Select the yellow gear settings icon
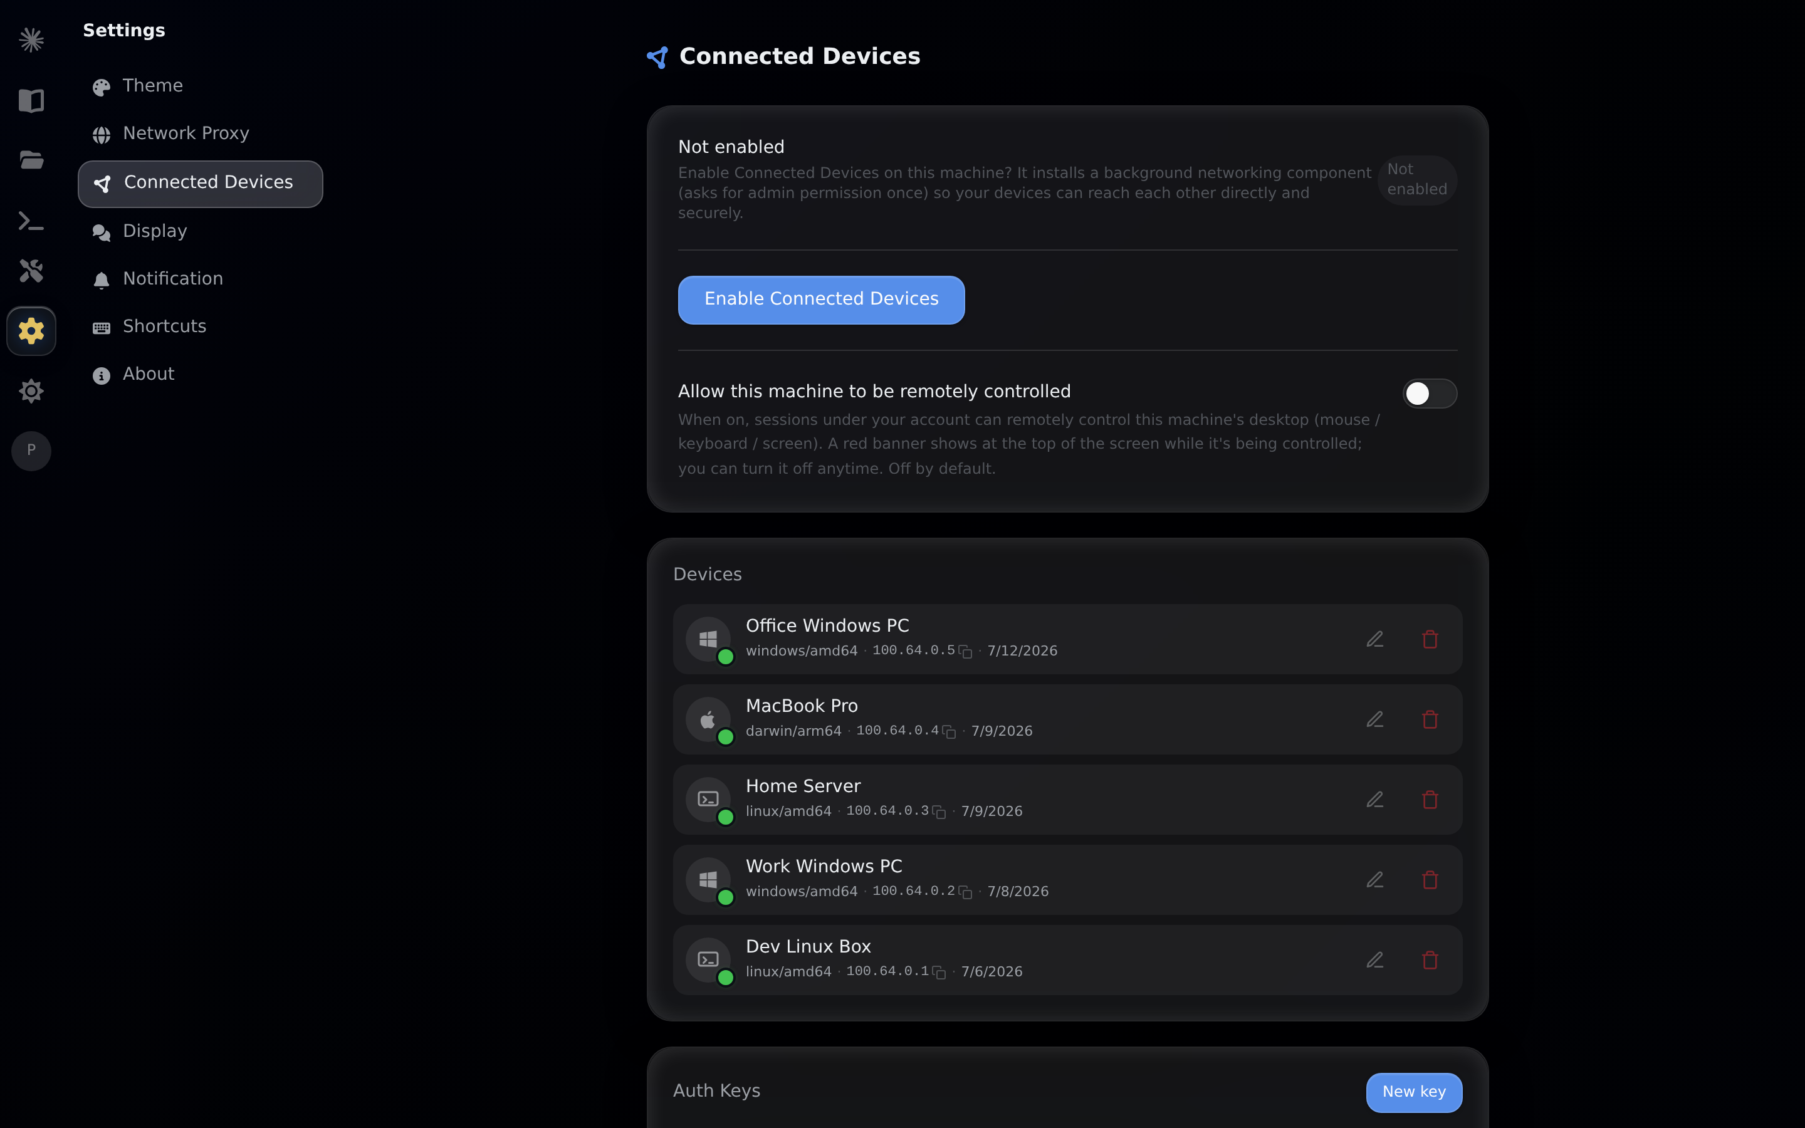The image size is (1805, 1128). pos(31,330)
